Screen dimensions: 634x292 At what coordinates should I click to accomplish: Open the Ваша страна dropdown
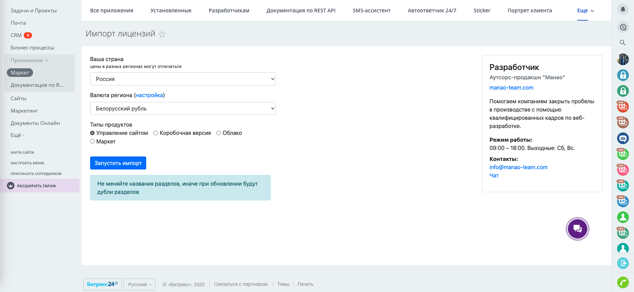pyautogui.click(x=183, y=79)
